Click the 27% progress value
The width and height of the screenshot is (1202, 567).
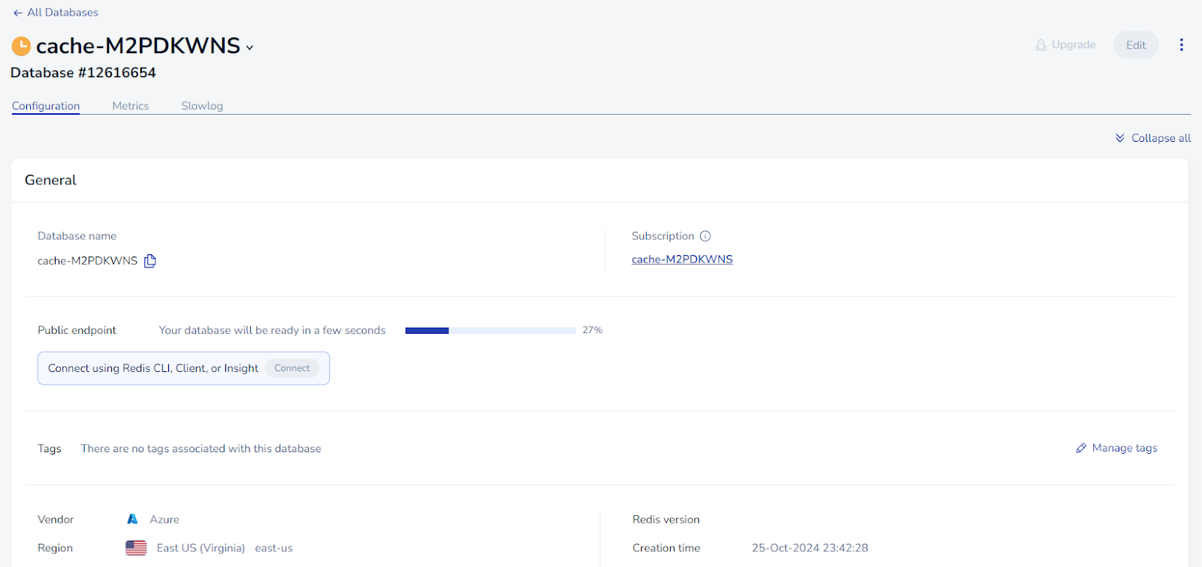[593, 330]
